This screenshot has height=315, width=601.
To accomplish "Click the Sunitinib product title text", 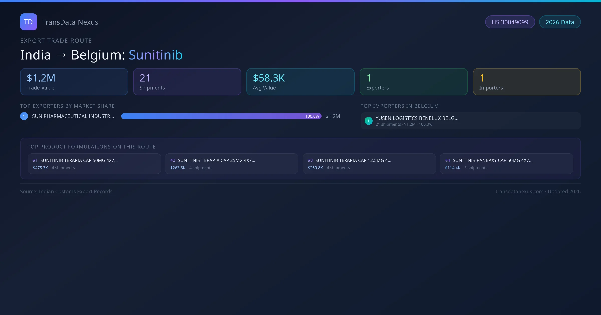I will click(x=156, y=55).
